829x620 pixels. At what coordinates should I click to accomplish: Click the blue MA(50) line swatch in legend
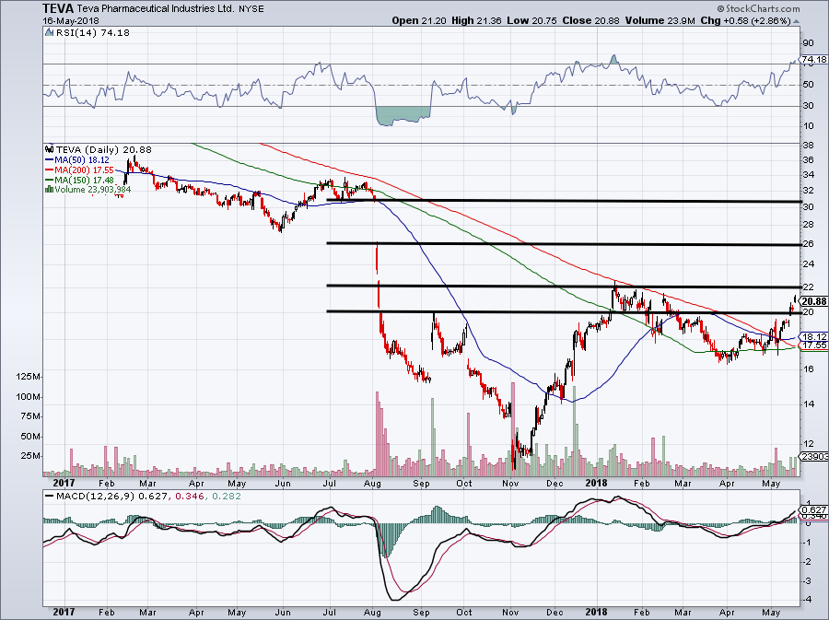pos(50,159)
